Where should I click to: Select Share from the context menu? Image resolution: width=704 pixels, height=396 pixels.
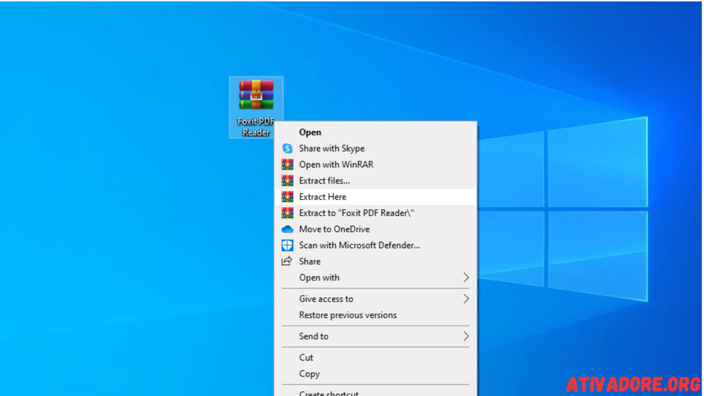coord(310,261)
